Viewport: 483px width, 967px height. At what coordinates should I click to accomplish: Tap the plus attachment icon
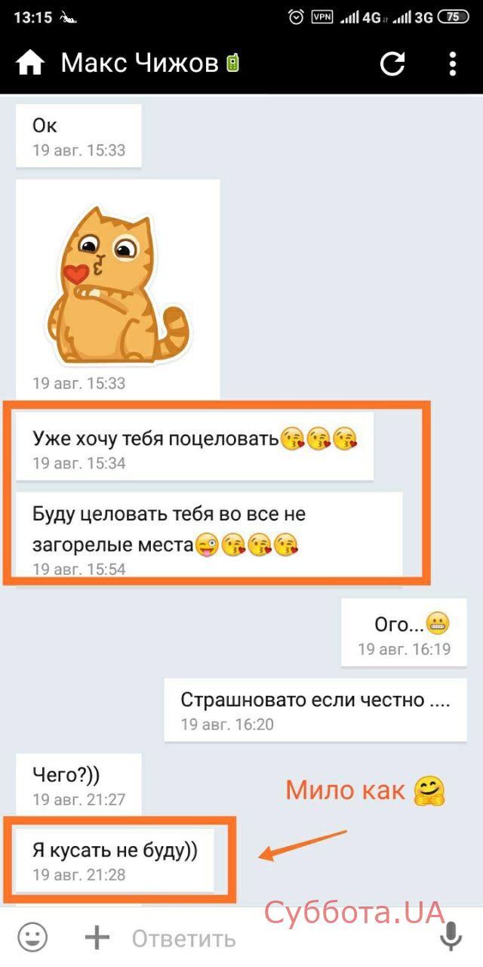tap(97, 938)
